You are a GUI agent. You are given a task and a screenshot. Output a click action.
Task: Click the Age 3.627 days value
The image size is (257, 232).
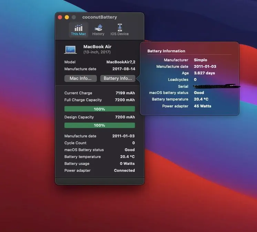(x=204, y=73)
